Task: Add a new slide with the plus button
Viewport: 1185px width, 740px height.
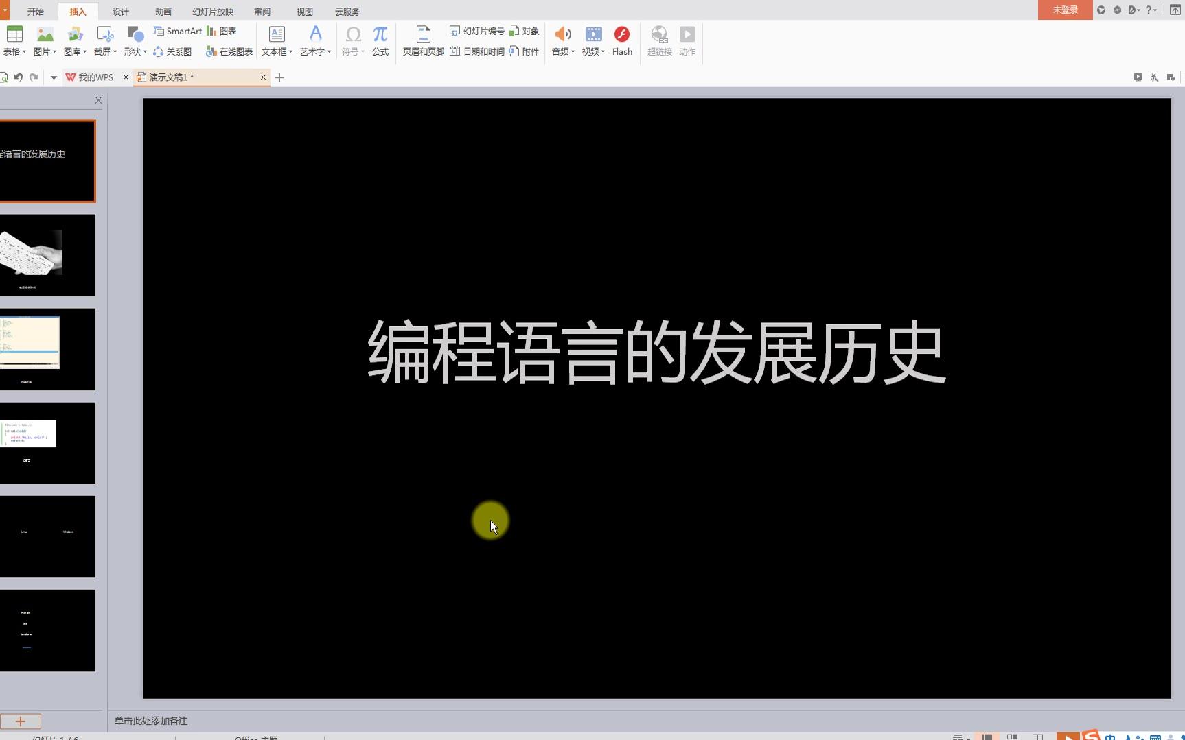Action: click(x=21, y=721)
